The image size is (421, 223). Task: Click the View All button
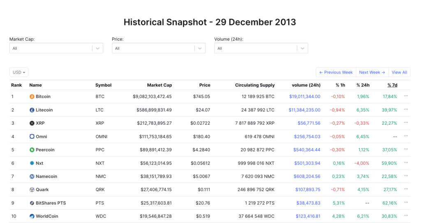(399, 72)
